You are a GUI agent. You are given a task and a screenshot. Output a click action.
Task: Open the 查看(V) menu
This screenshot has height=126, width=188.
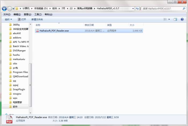click(x=27, y=15)
